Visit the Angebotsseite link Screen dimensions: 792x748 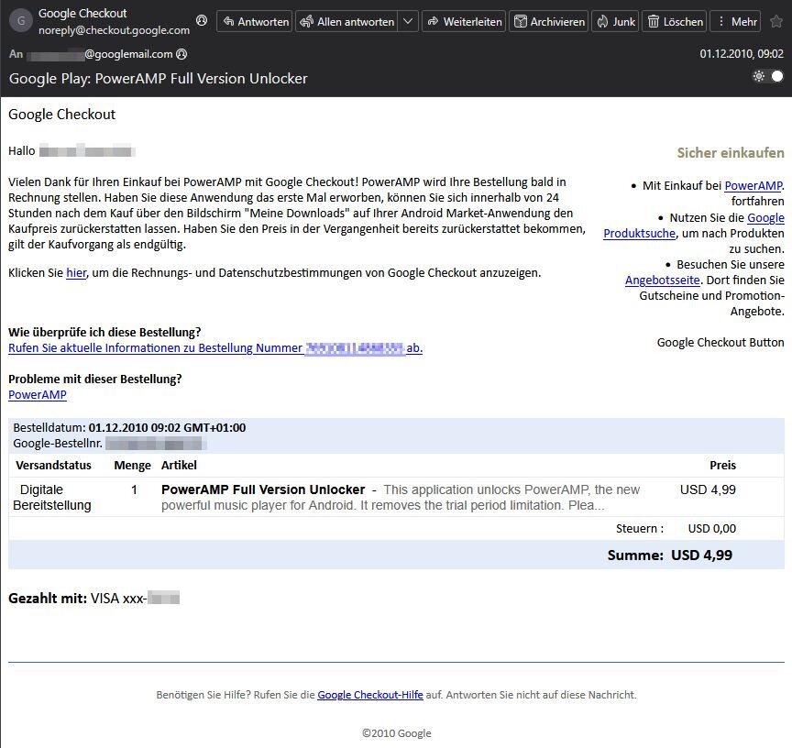coord(663,280)
